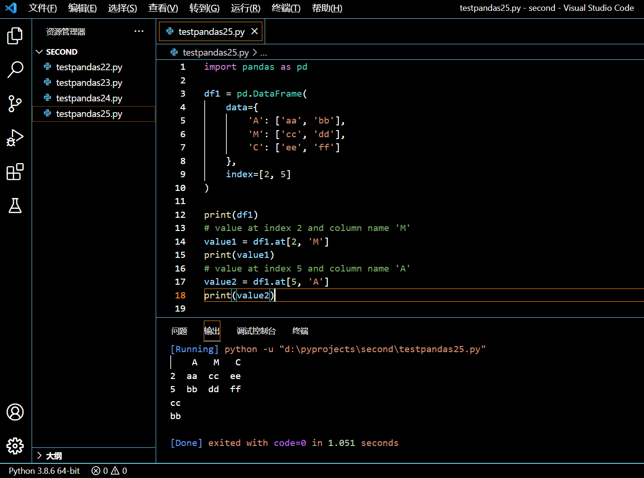
Task: Open the 转到(G) menu
Action: pos(204,8)
